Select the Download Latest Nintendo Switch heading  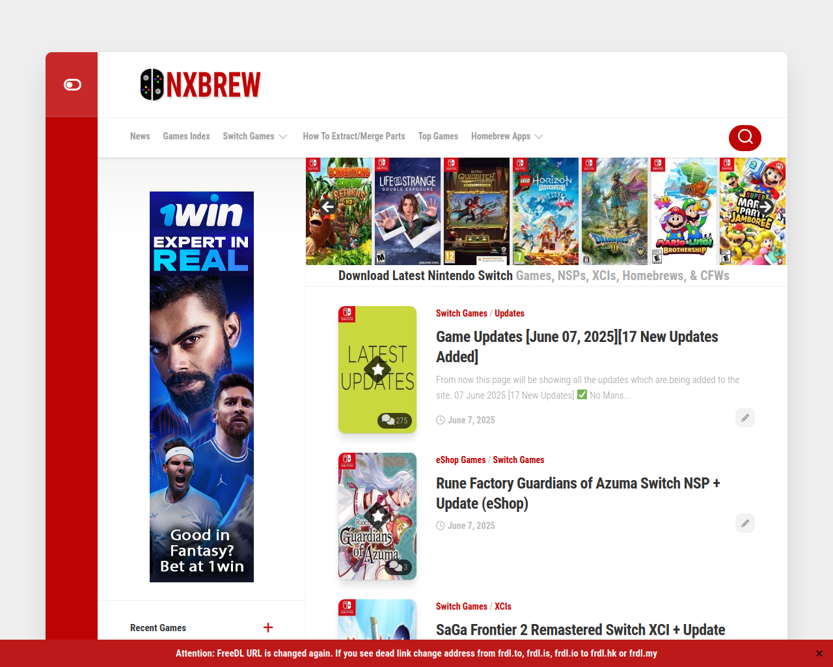(x=534, y=276)
